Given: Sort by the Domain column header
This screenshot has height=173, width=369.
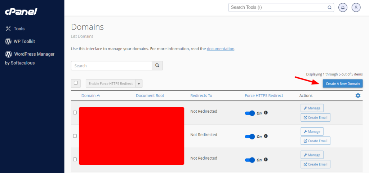Looking at the screenshot, I should point(91,96).
